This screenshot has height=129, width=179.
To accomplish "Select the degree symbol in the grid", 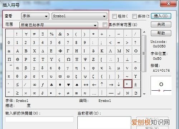I will click(x=127, y=84).
